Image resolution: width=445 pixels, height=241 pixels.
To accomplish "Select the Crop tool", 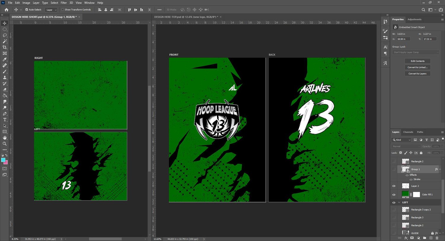I will [5, 47].
